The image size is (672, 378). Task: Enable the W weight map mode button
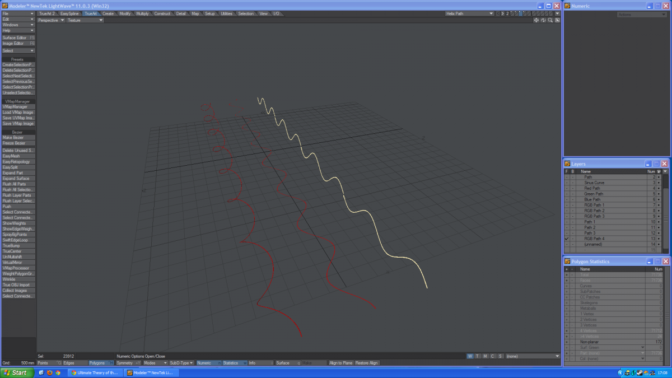point(470,356)
